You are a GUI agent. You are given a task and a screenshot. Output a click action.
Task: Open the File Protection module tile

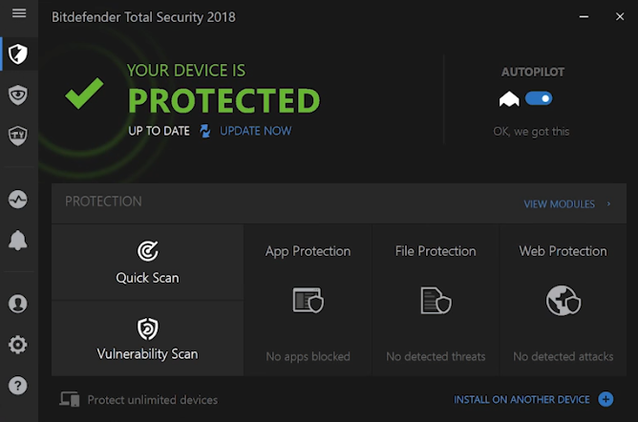[x=435, y=301]
